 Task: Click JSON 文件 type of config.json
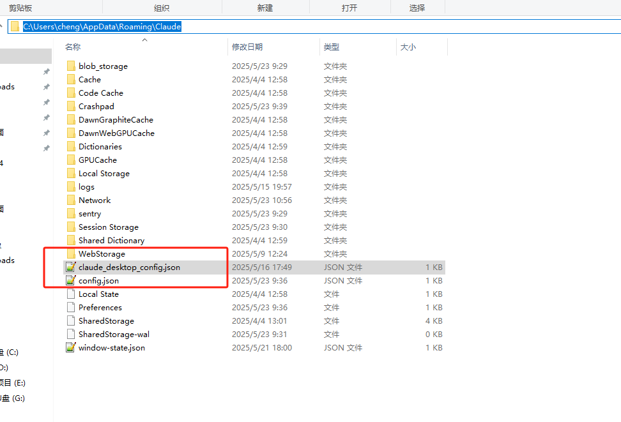[343, 281]
